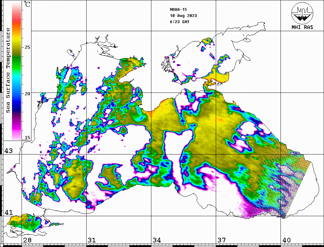Click the 15 tick value on the temperature scale
324x247 pixels.
pos(27,138)
